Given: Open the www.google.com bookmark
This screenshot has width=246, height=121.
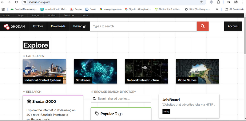Looking at the screenshot, I should click(111, 9).
